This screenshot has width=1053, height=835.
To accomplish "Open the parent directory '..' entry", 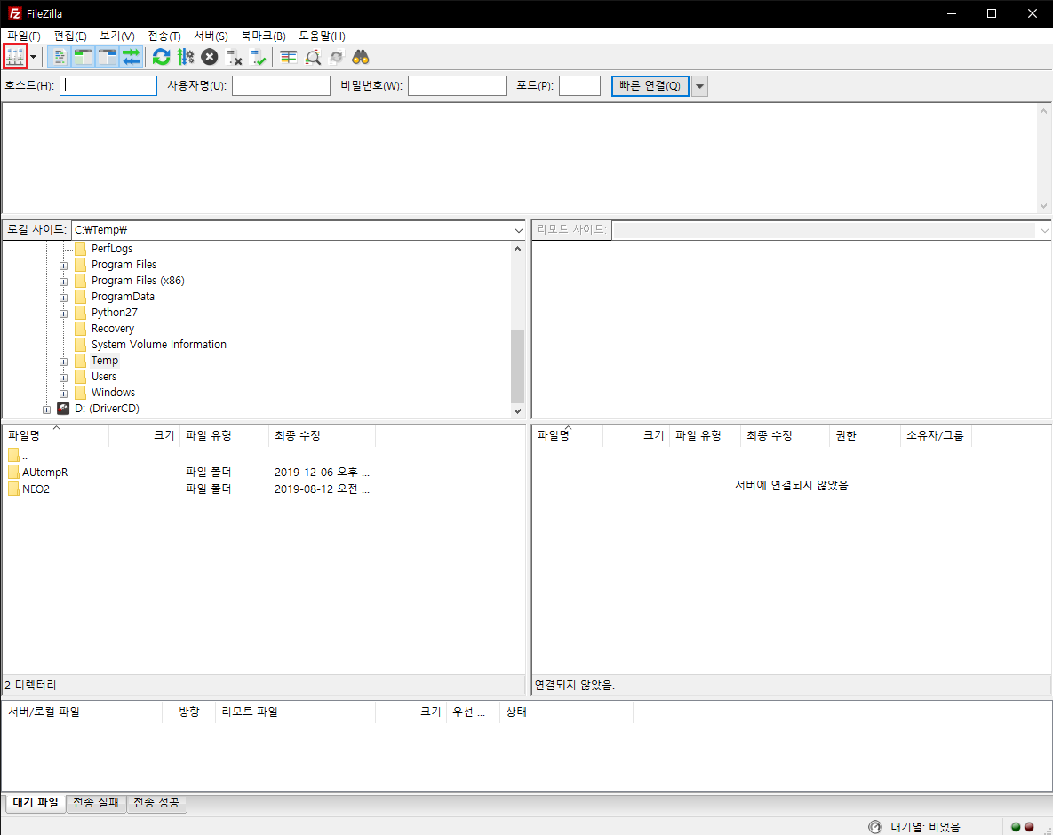I will (x=19, y=456).
